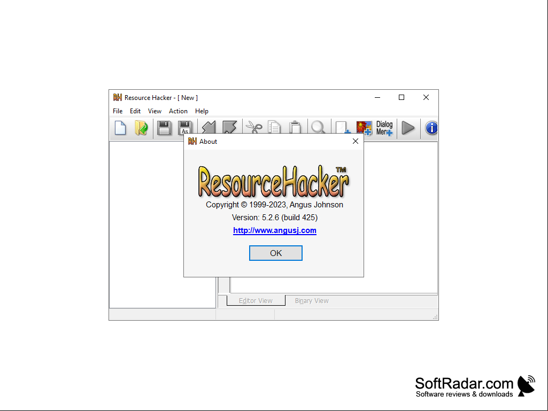Paste with the clipboard icon
548x411 pixels.
[x=295, y=127]
